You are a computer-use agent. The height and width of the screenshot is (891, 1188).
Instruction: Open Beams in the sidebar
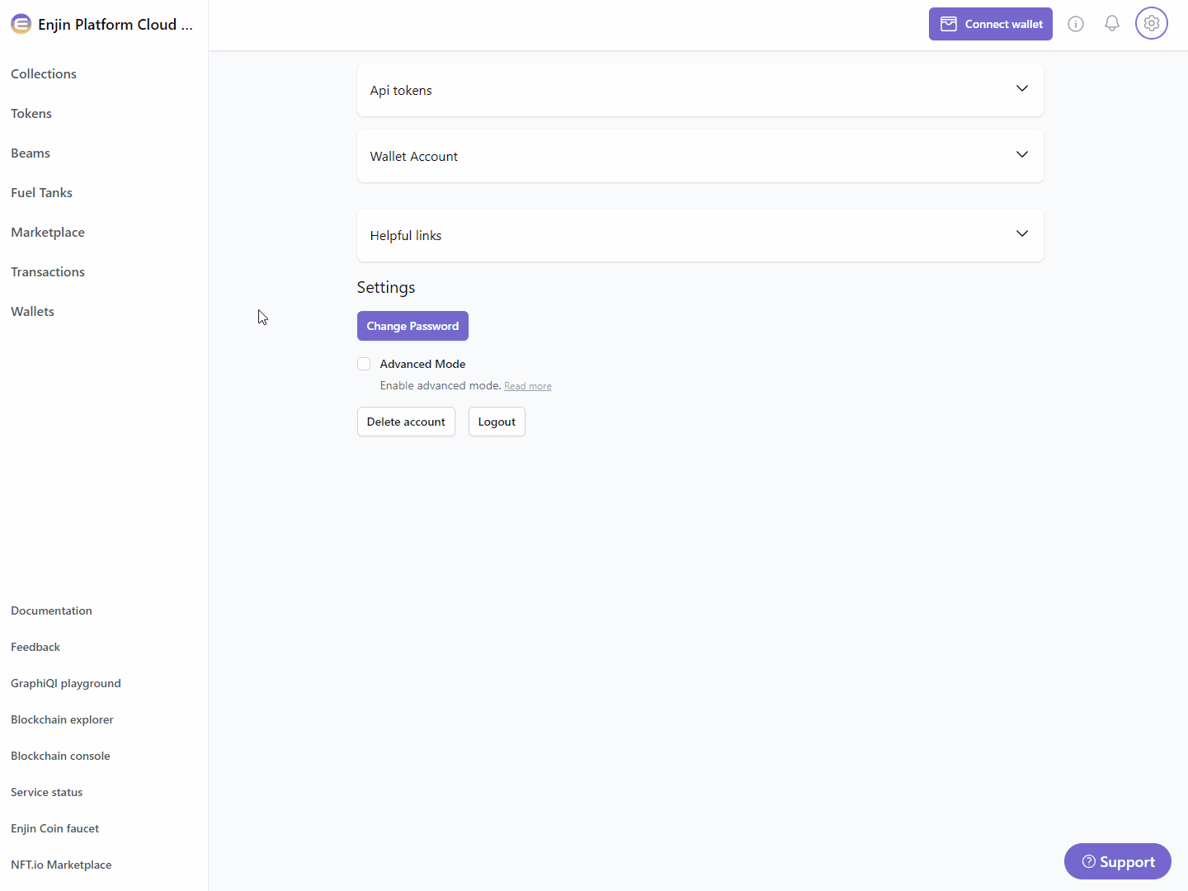tap(31, 153)
